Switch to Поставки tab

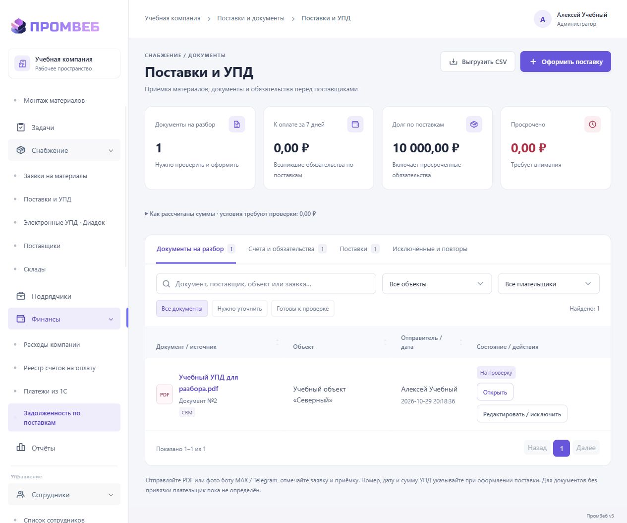[359, 249]
